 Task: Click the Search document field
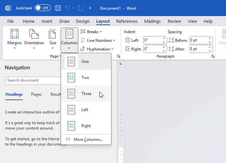pyautogui.click(x=33, y=80)
